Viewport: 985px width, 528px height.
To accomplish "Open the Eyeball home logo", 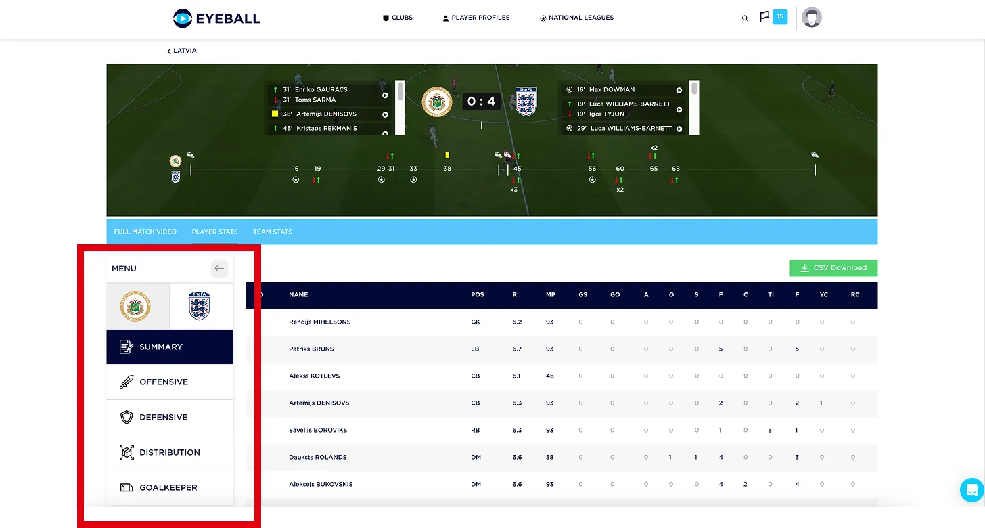I will click(x=216, y=18).
